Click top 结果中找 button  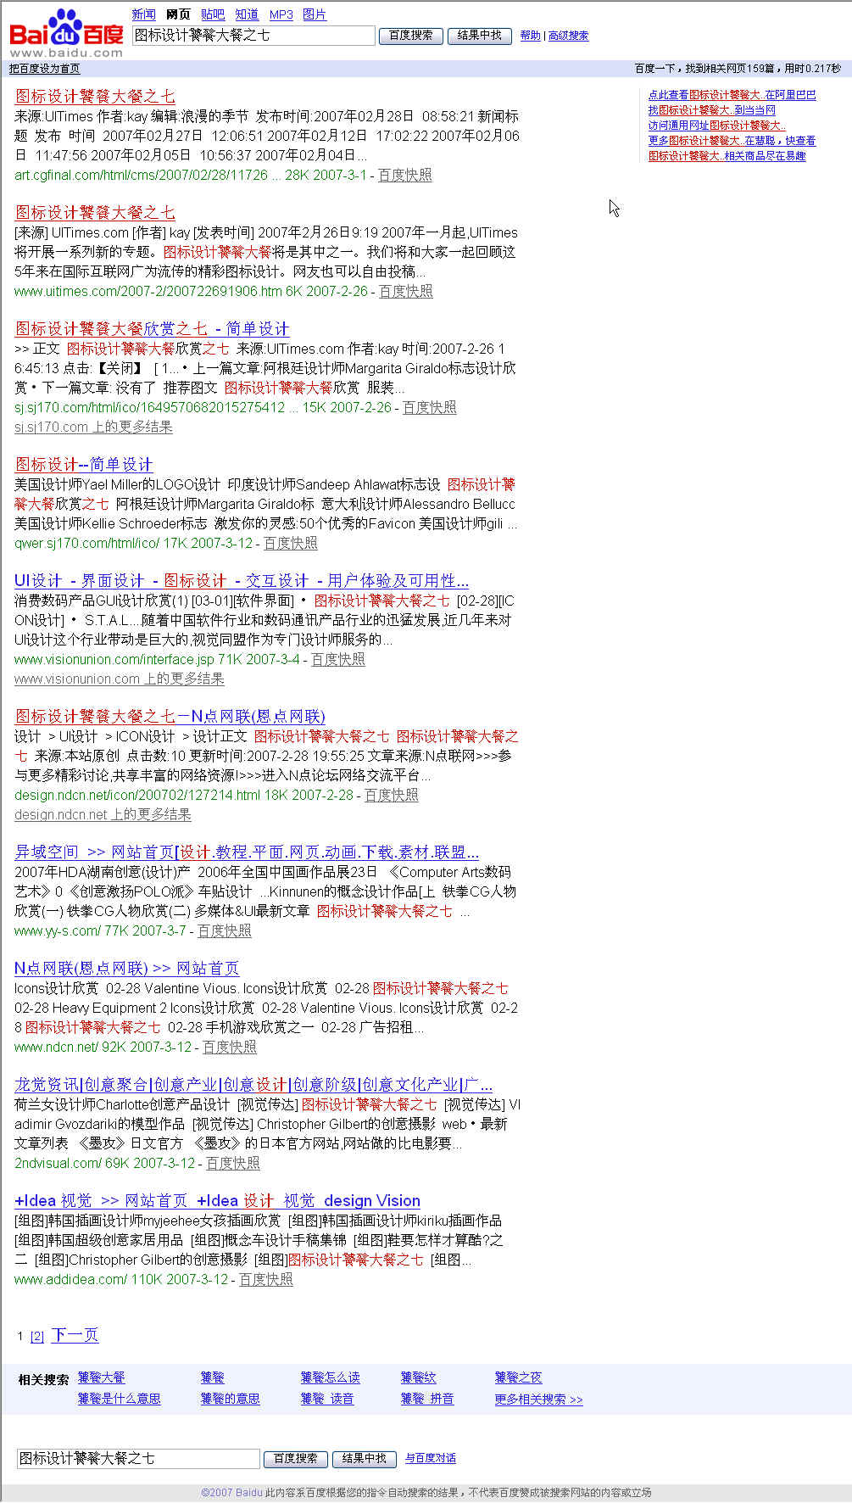point(480,36)
